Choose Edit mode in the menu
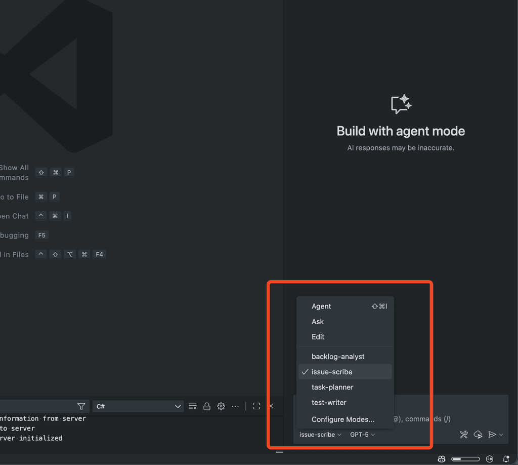Viewport: 518px width, 465px height. [318, 337]
